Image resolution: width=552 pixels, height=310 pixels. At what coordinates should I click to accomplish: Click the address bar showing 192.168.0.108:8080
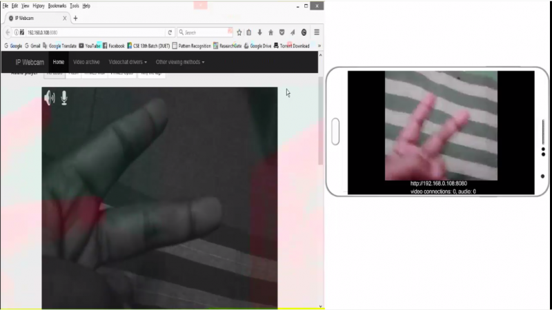95,32
